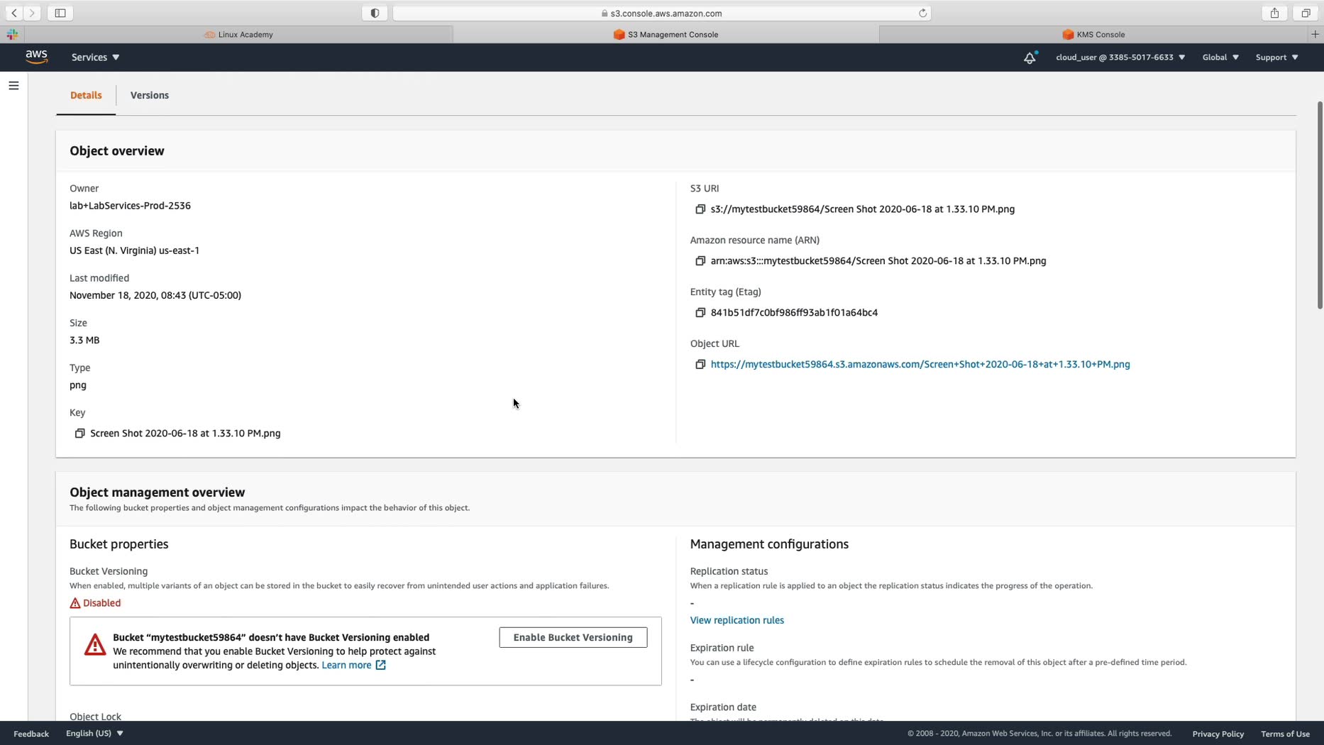
Task: Click the Etag text 841b51df7c0bf986ff93ab1f01a64bc4
Action: 794,313
